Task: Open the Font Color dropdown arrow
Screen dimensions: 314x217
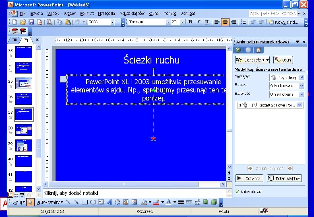Action: click(x=175, y=202)
